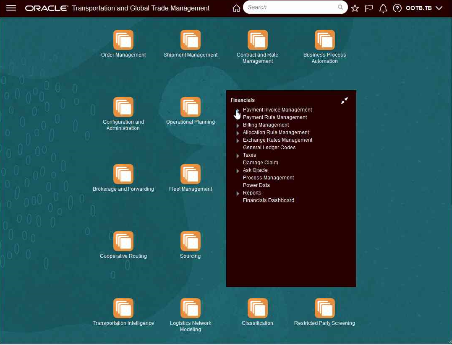
Task: Select Payment Rule Management text
Action: (275, 117)
